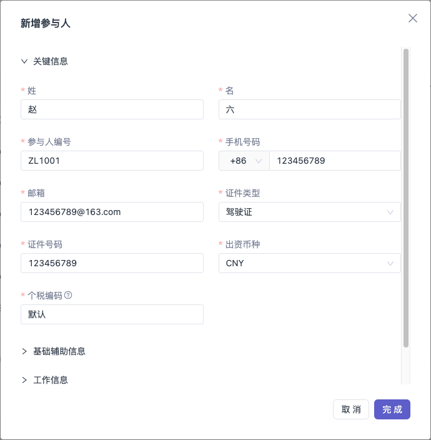The image size is (431, 440).
Task: Expand the 工作信息 section
Action: [45, 380]
